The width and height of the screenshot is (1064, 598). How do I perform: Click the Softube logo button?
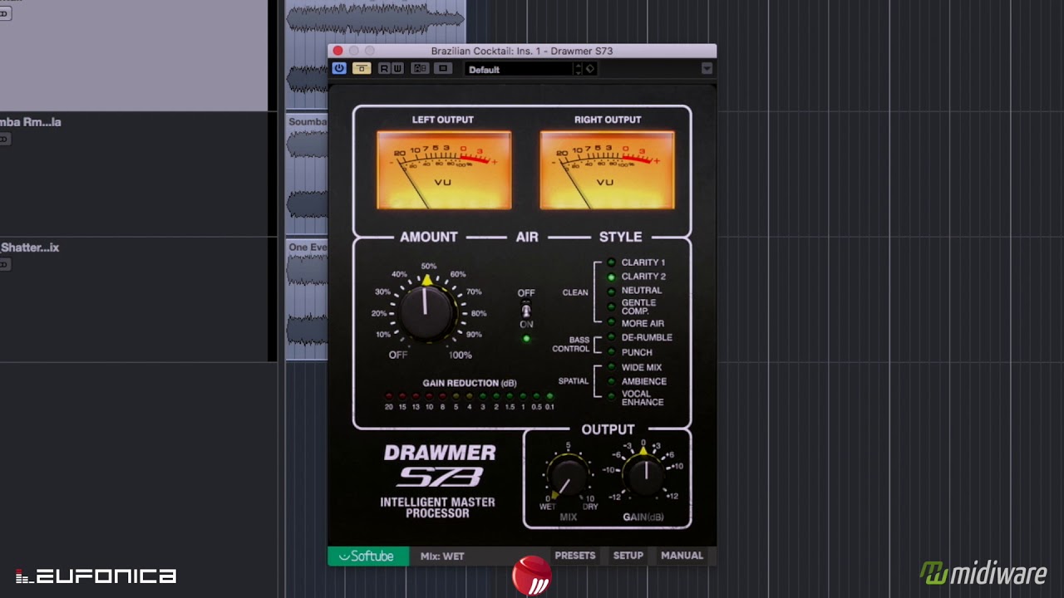367,556
